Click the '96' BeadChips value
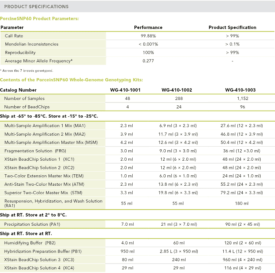Screen dimensions: 275x273 pos(243,107)
